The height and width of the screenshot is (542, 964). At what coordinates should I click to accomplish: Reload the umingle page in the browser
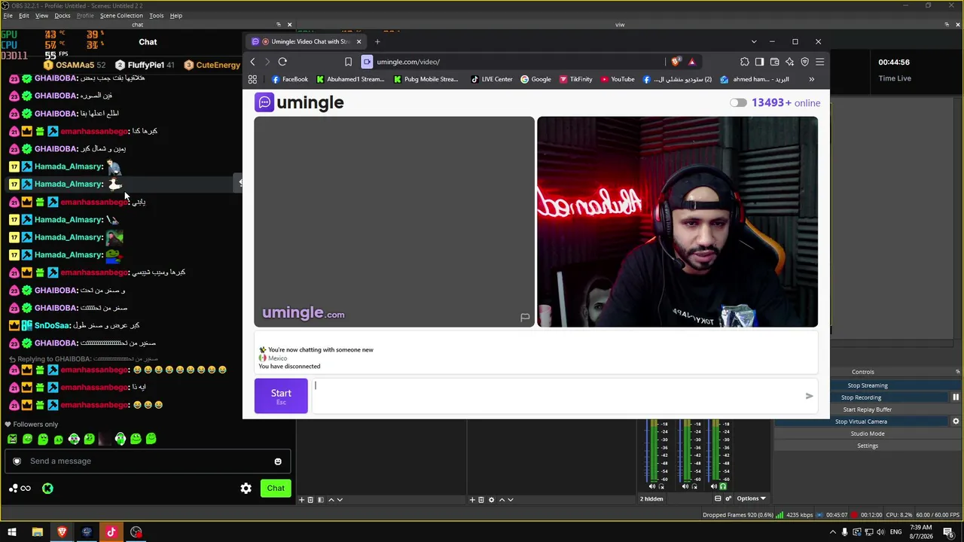point(282,62)
